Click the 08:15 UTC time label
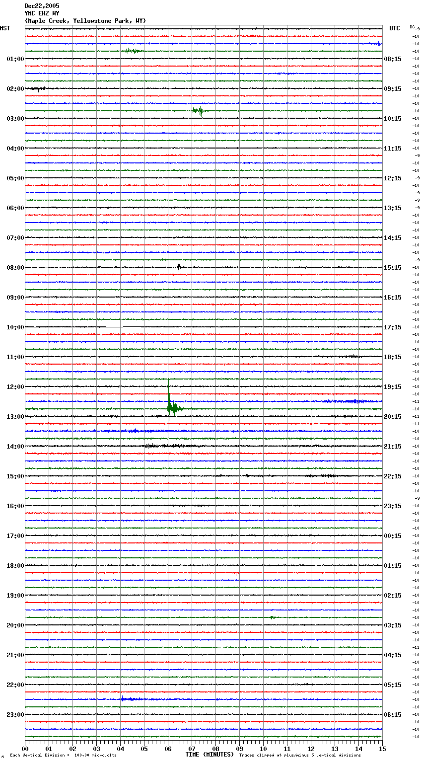The image size is (422, 762). pos(393,59)
